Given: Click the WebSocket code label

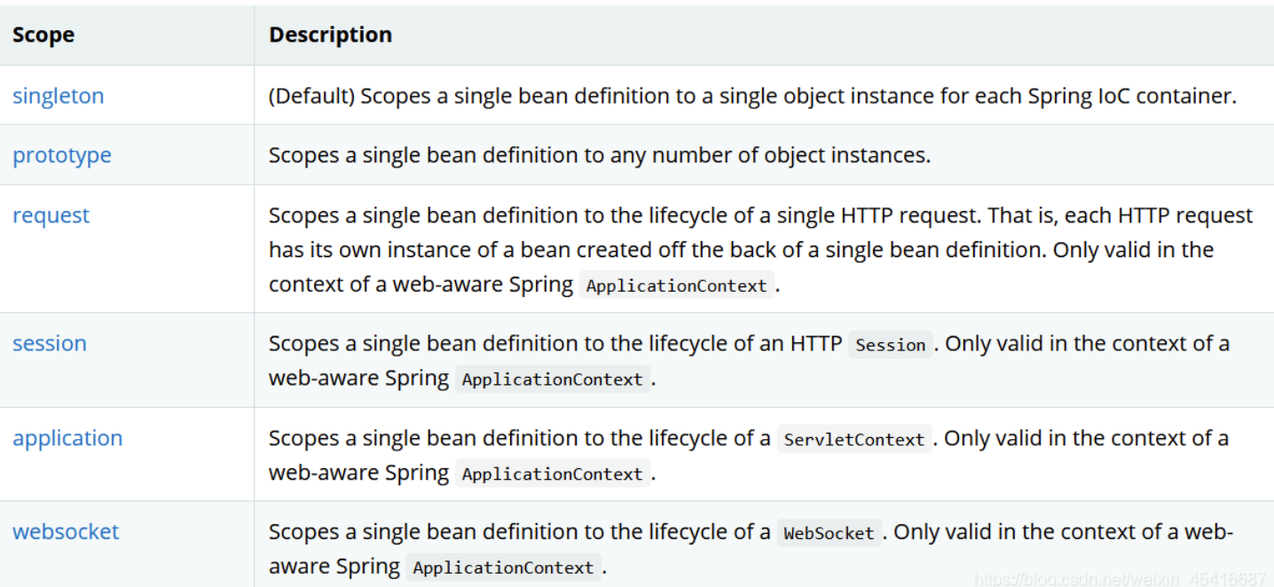Looking at the screenshot, I should click(829, 533).
